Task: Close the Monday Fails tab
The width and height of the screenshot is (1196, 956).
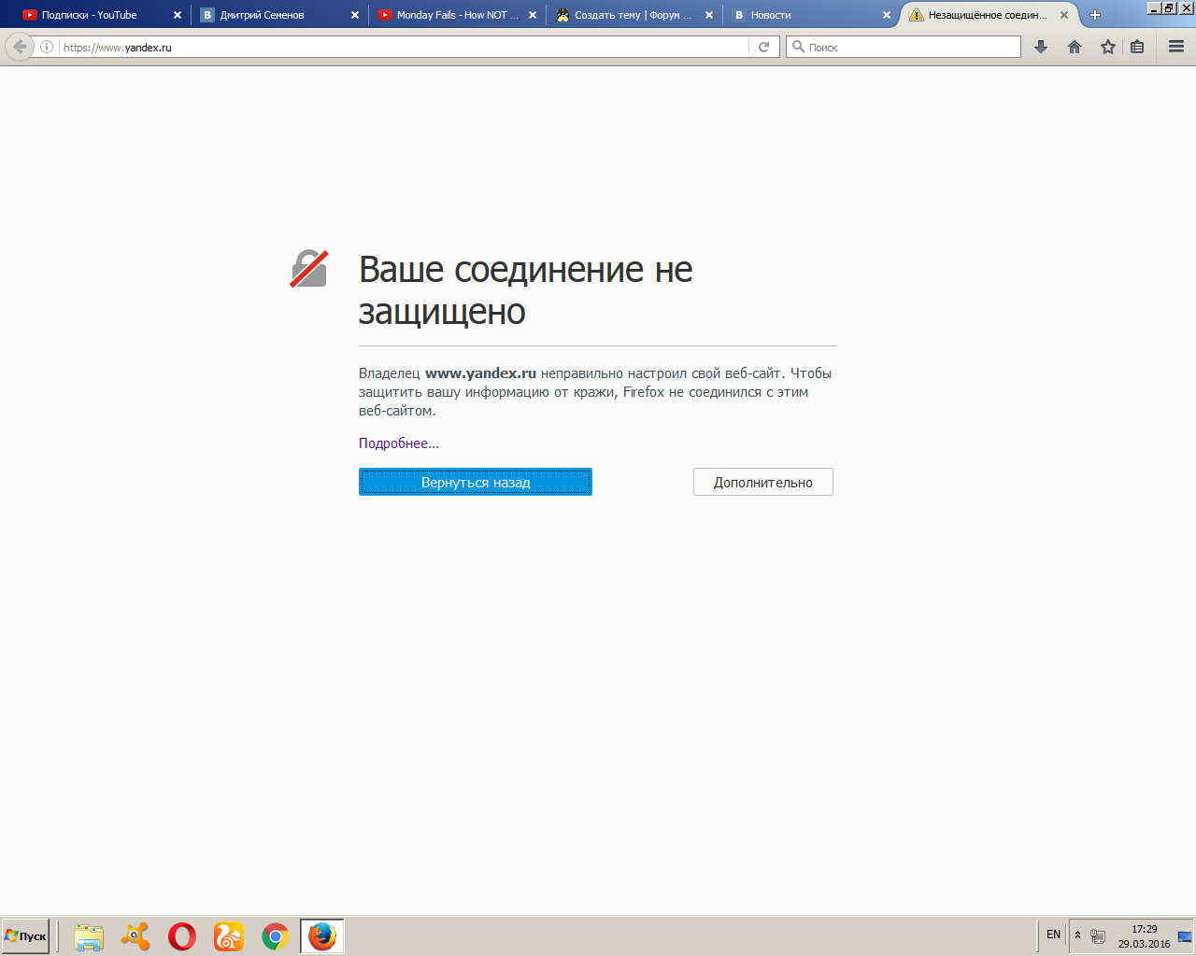Action: click(x=533, y=15)
